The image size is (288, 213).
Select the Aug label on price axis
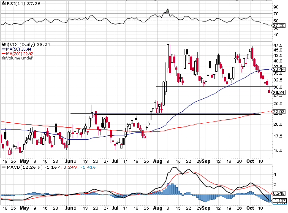(158, 161)
